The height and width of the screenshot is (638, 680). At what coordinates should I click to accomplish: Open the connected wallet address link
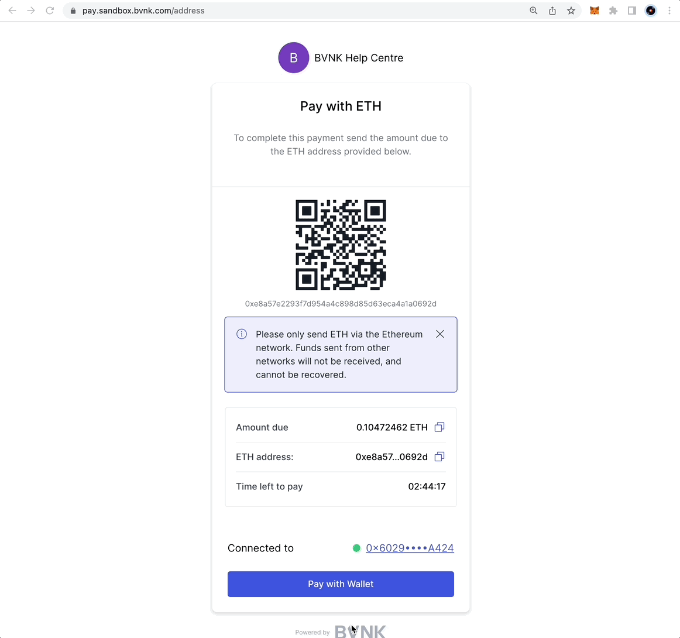pyautogui.click(x=410, y=548)
